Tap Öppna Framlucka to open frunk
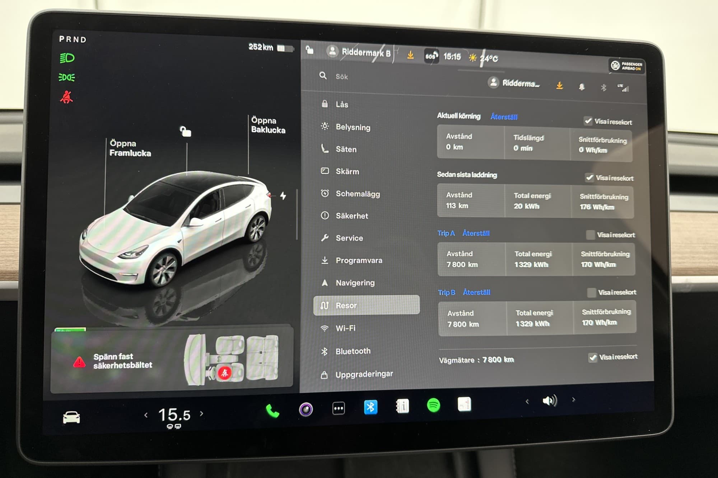Screen dimensions: 718x478 pyautogui.click(x=130, y=148)
